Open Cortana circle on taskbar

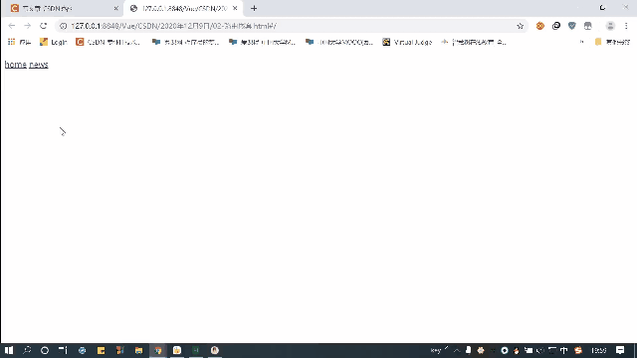point(45,350)
